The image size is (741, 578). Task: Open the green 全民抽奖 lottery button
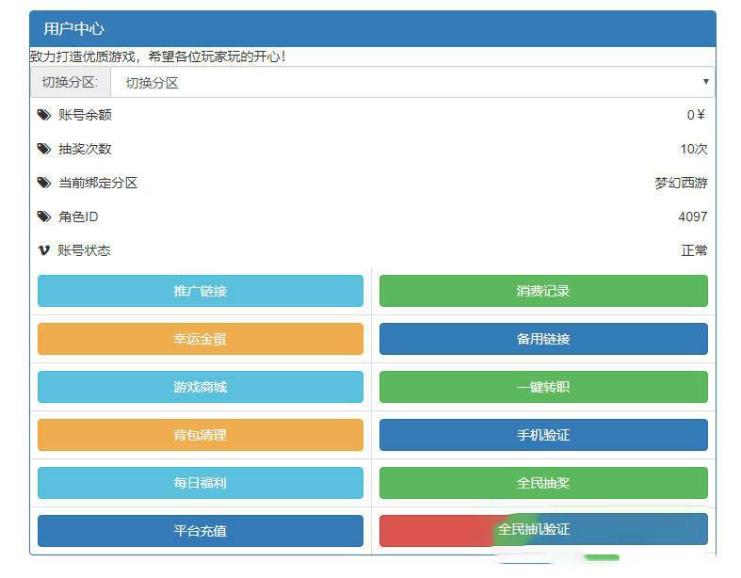[543, 483]
